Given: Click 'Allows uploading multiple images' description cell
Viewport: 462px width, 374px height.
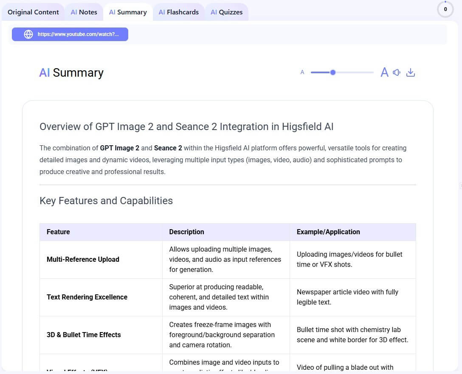Looking at the screenshot, I should pyautogui.click(x=225, y=259).
